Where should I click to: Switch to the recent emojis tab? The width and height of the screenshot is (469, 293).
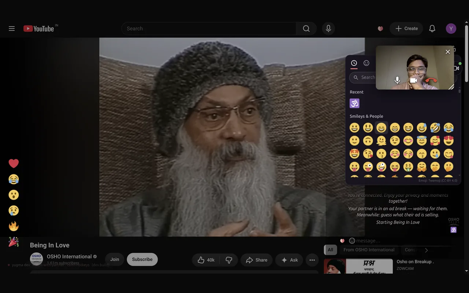[354, 63]
